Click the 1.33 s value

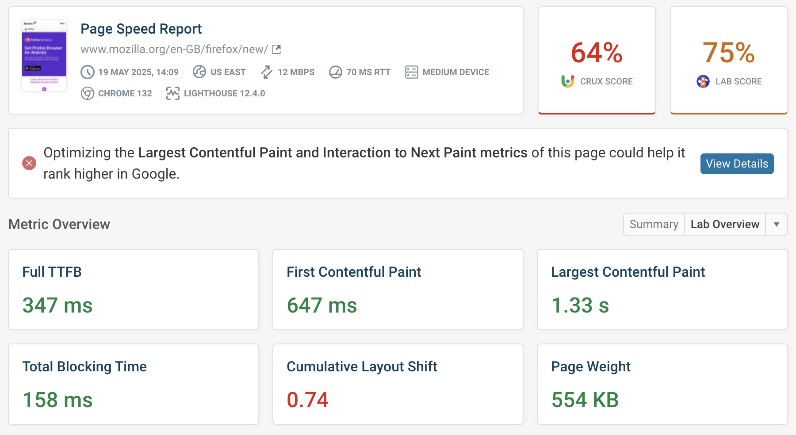tap(580, 305)
